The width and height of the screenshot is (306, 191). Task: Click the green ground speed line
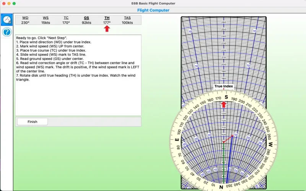[224, 163]
